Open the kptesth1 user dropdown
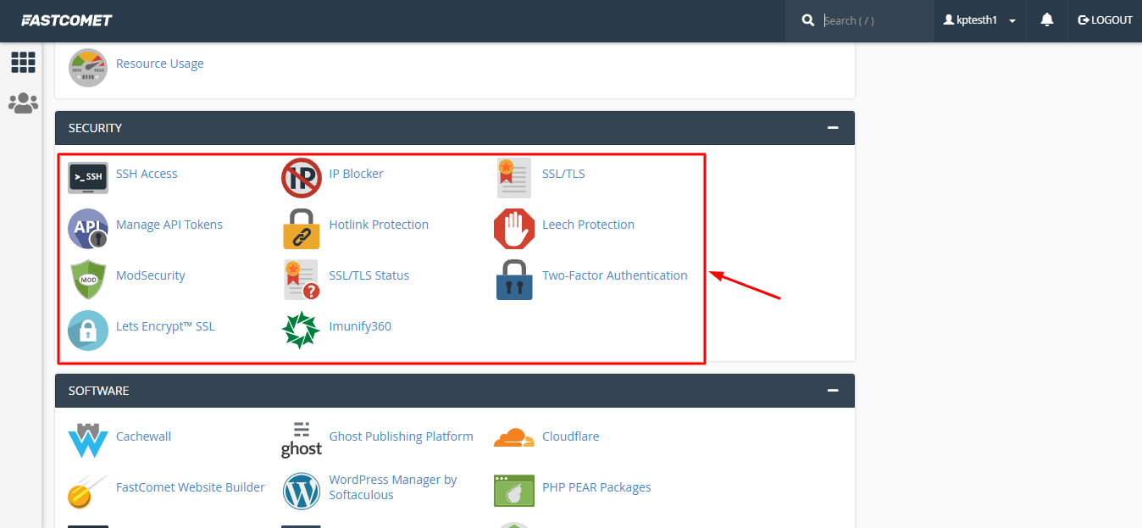 (x=979, y=20)
